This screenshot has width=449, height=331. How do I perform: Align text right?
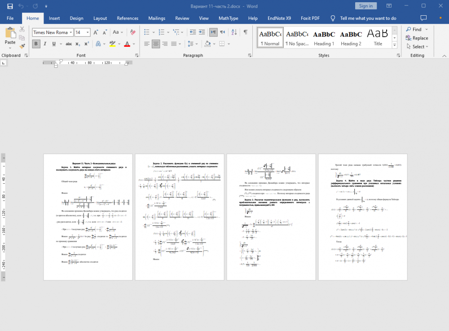tap(165, 44)
